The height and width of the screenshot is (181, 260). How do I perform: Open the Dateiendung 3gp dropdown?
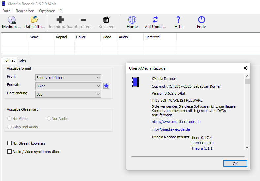tap(68, 94)
